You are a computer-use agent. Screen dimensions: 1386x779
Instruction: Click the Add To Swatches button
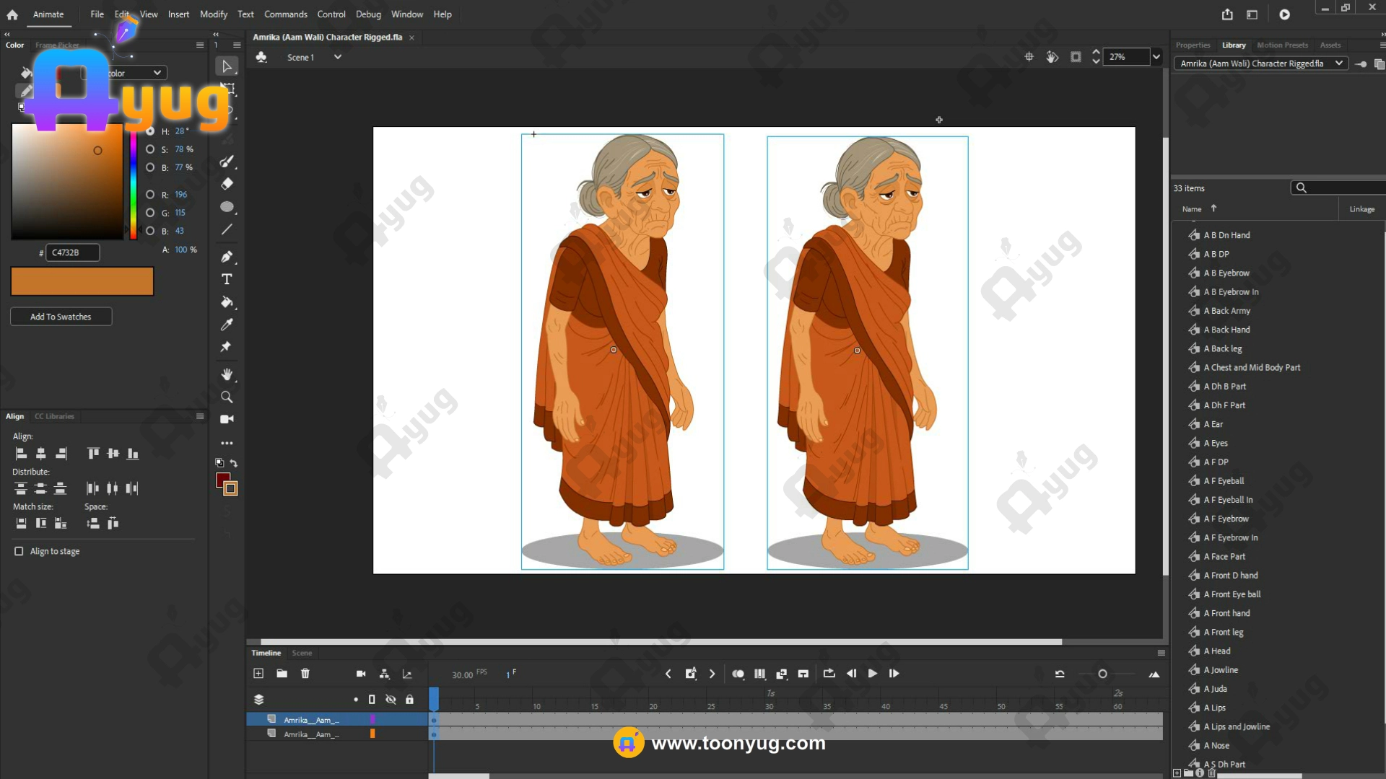coord(61,317)
